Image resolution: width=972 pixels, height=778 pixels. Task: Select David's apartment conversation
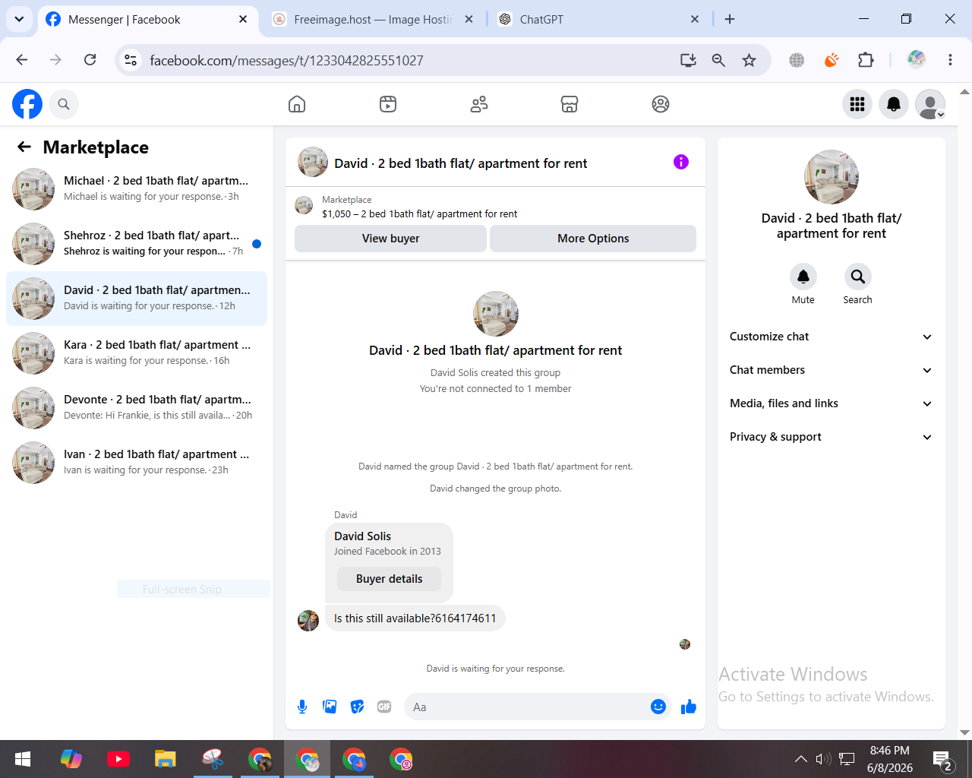[137, 299]
